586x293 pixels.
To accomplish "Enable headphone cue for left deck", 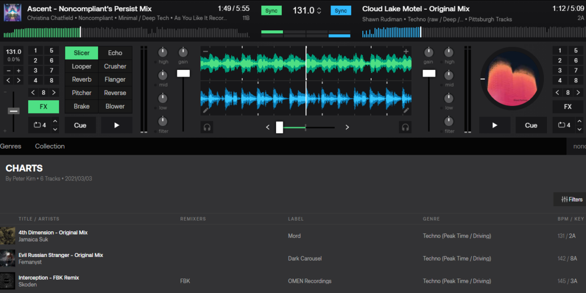I will point(207,127).
